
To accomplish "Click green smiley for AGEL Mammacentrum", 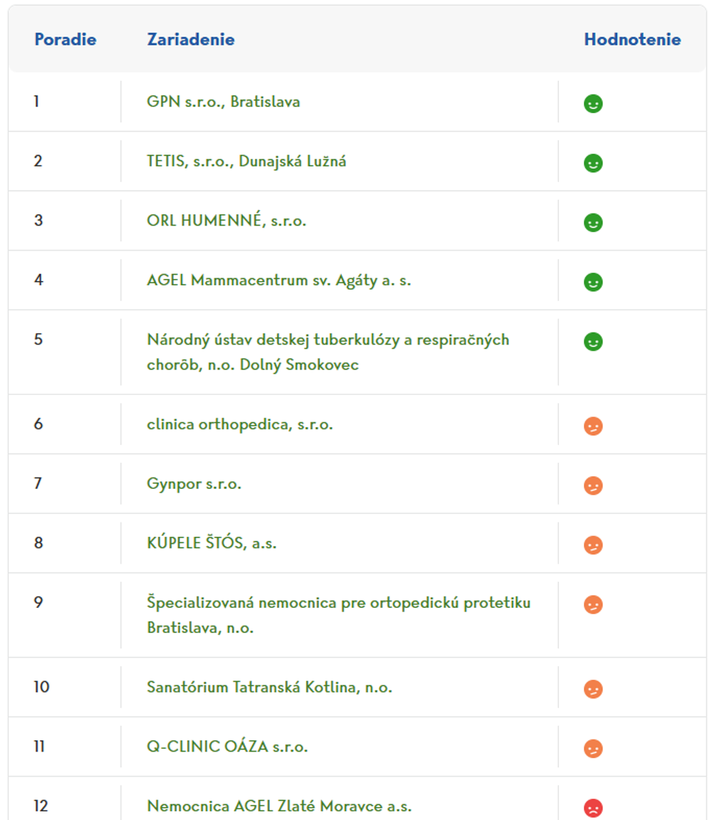I will coord(593,283).
